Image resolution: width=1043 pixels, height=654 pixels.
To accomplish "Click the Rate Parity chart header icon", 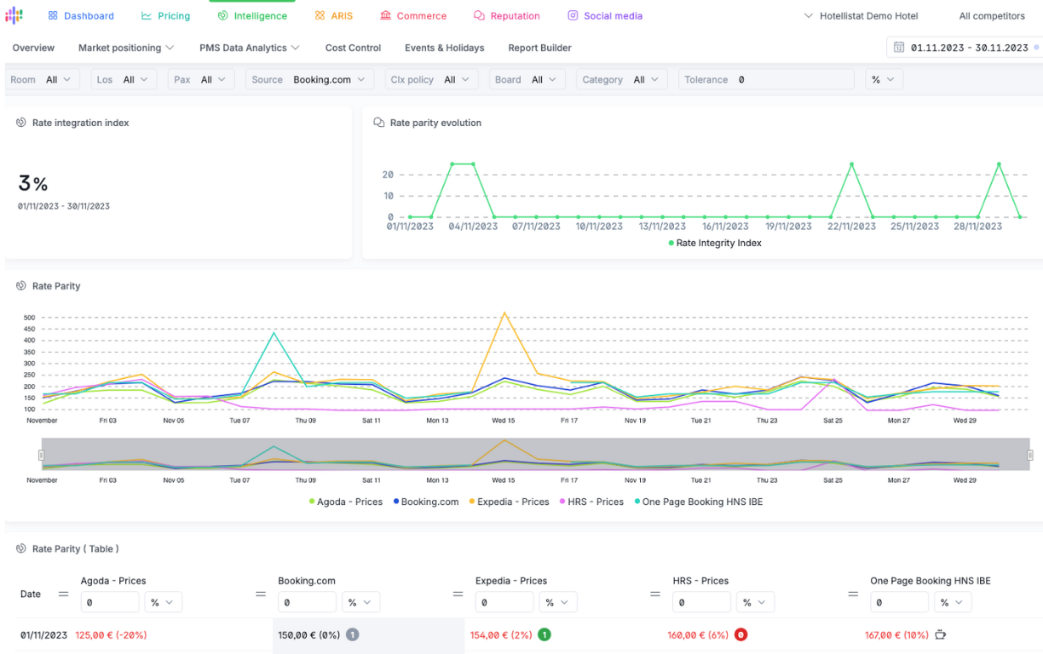I will (x=21, y=286).
